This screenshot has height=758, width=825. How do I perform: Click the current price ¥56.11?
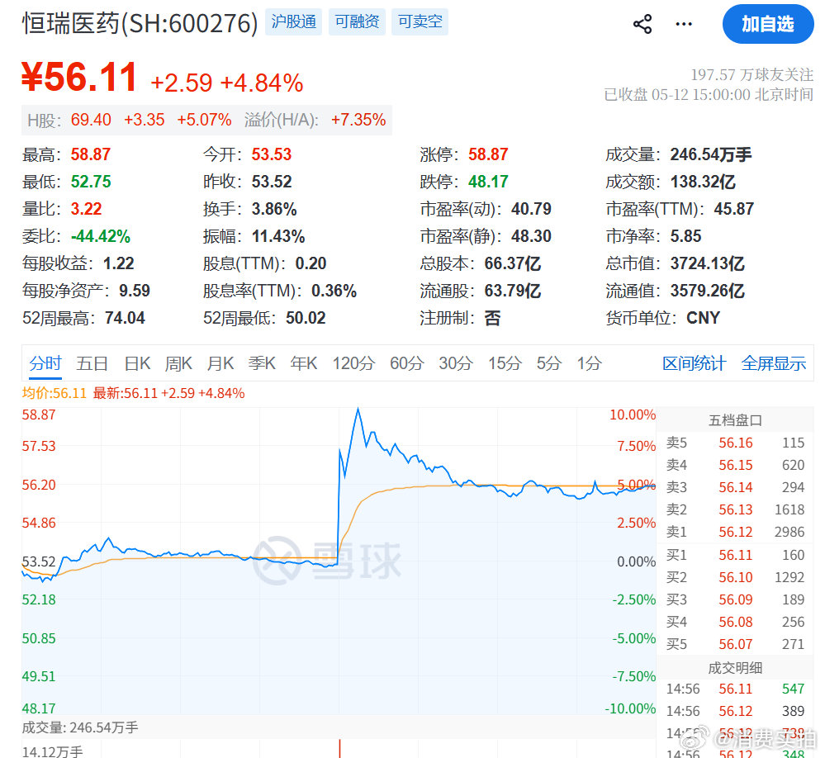(x=79, y=77)
